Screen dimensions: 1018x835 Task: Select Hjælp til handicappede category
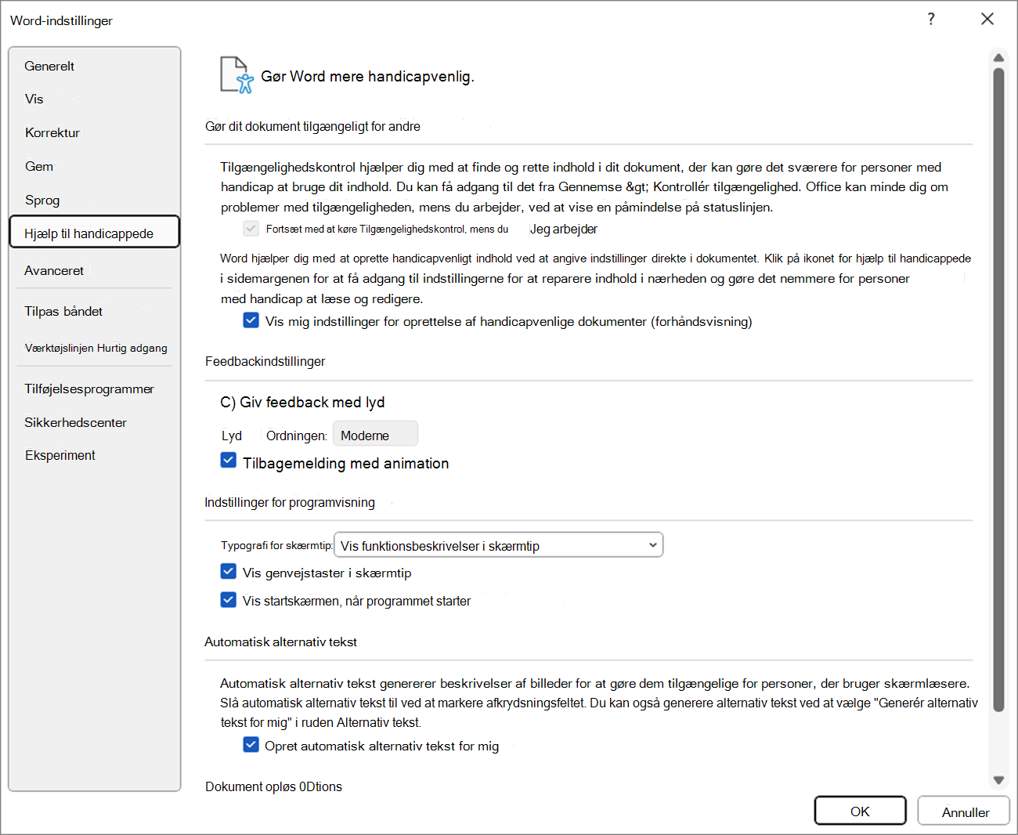click(x=95, y=232)
